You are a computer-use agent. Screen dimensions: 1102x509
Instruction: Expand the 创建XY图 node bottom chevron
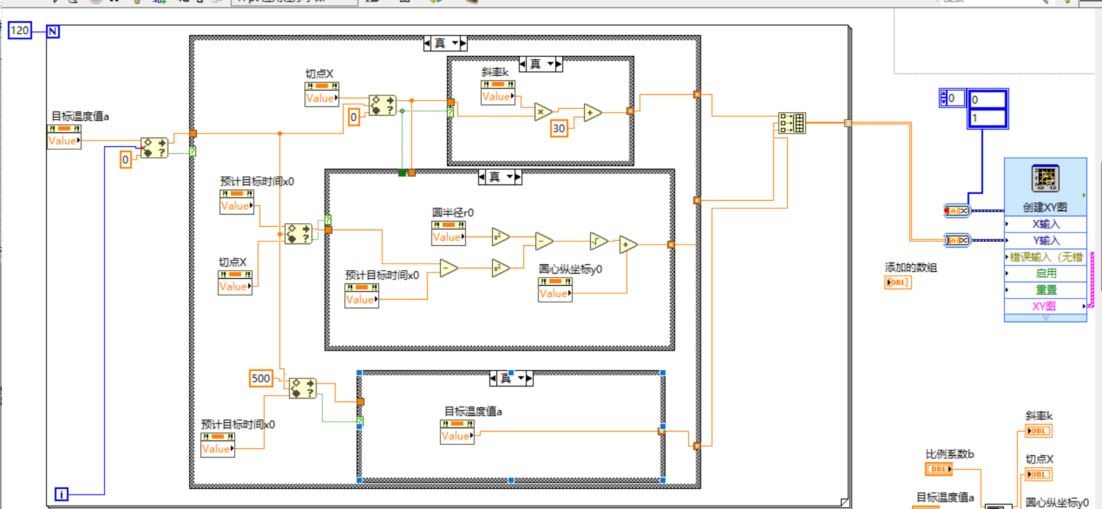(x=1045, y=318)
